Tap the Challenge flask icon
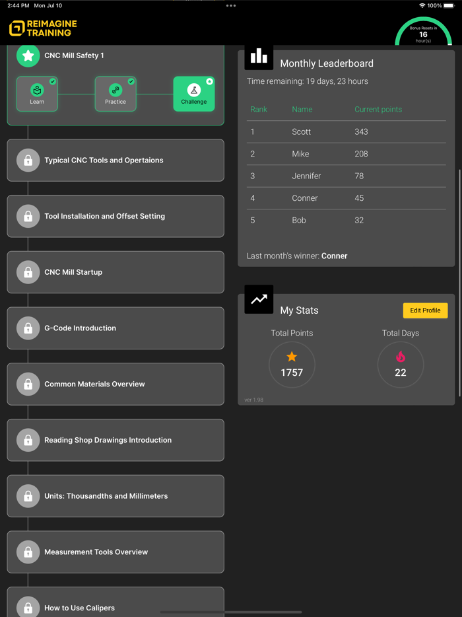This screenshot has width=462, height=617. point(194,90)
